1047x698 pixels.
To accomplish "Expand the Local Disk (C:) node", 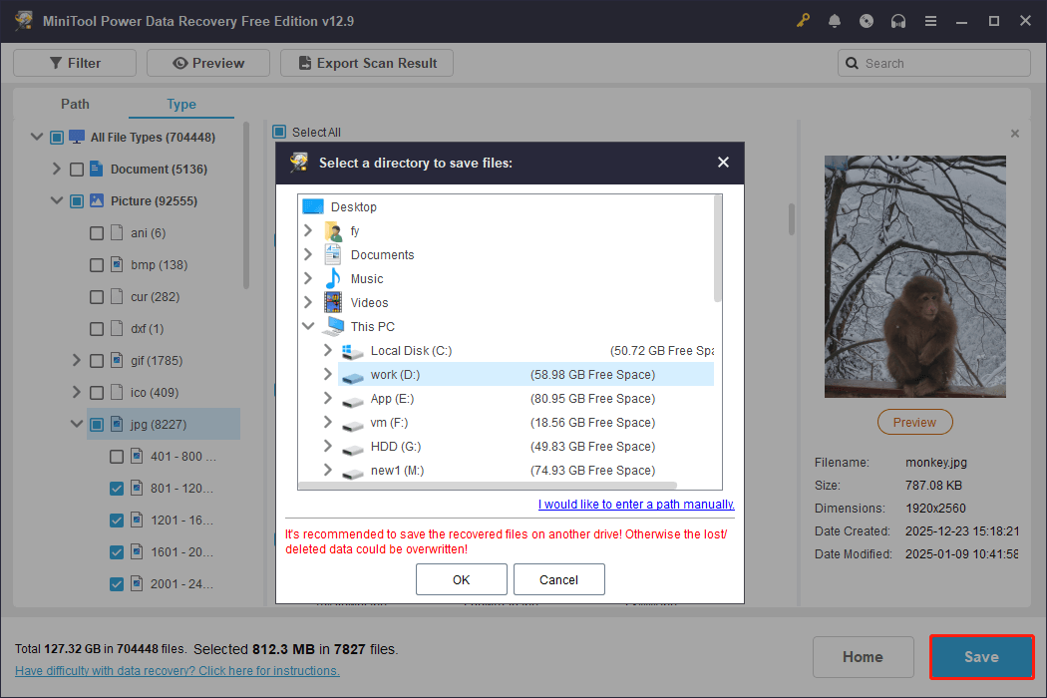I will click(x=328, y=350).
